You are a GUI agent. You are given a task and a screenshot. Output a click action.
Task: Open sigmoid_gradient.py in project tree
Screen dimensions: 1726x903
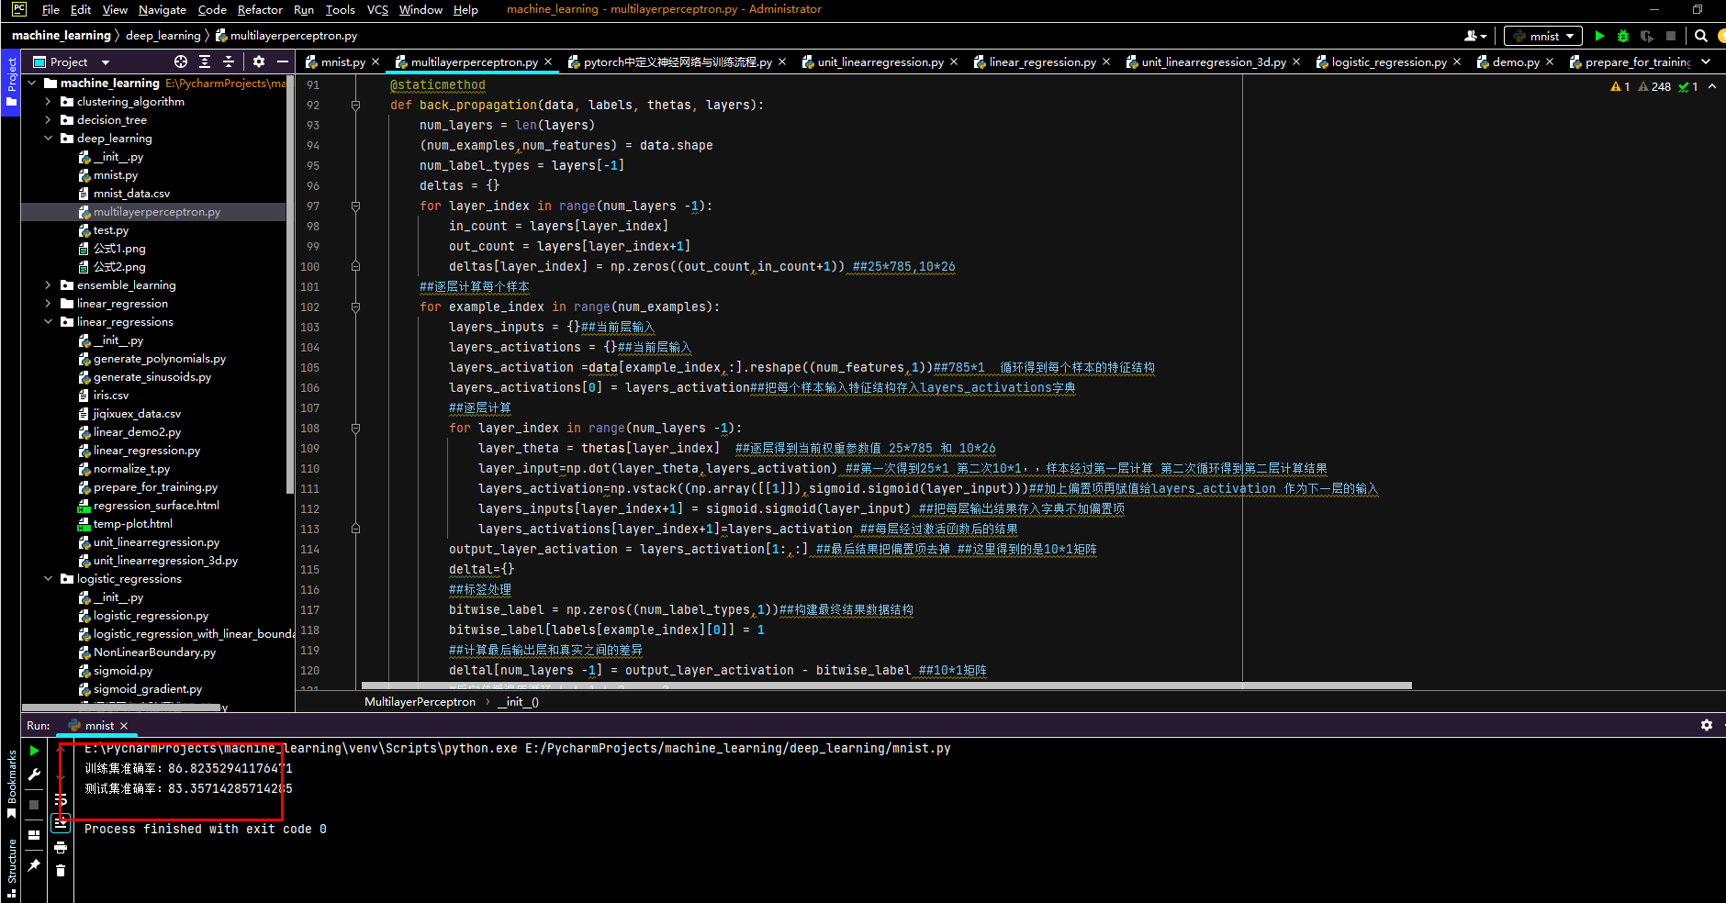click(x=147, y=689)
